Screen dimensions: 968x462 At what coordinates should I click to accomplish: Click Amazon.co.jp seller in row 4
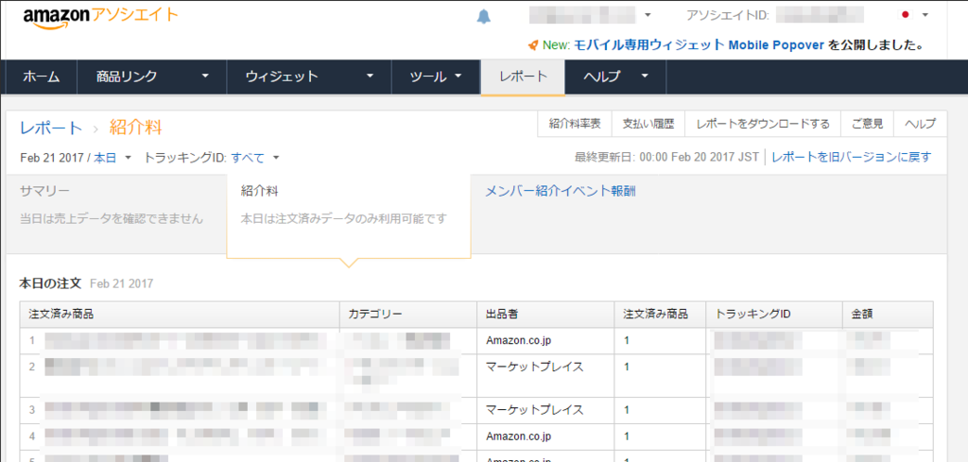click(518, 436)
